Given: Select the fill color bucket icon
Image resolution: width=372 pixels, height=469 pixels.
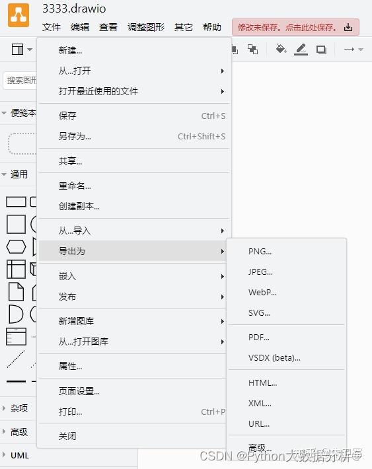Looking at the screenshot, I should pos(281,49).
